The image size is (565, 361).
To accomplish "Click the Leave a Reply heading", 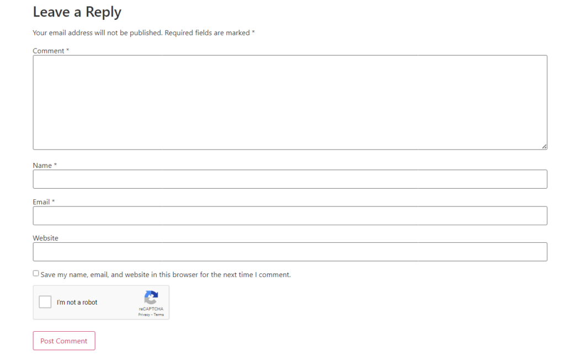I will pos(77,12).
